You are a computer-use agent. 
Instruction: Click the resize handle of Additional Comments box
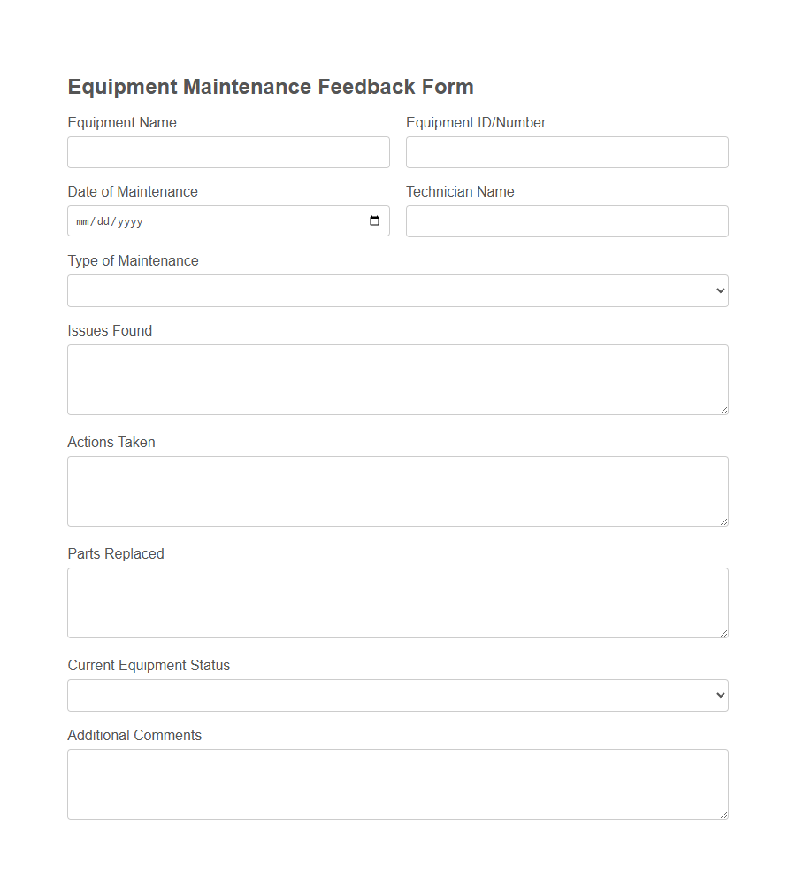coord(723,815)
